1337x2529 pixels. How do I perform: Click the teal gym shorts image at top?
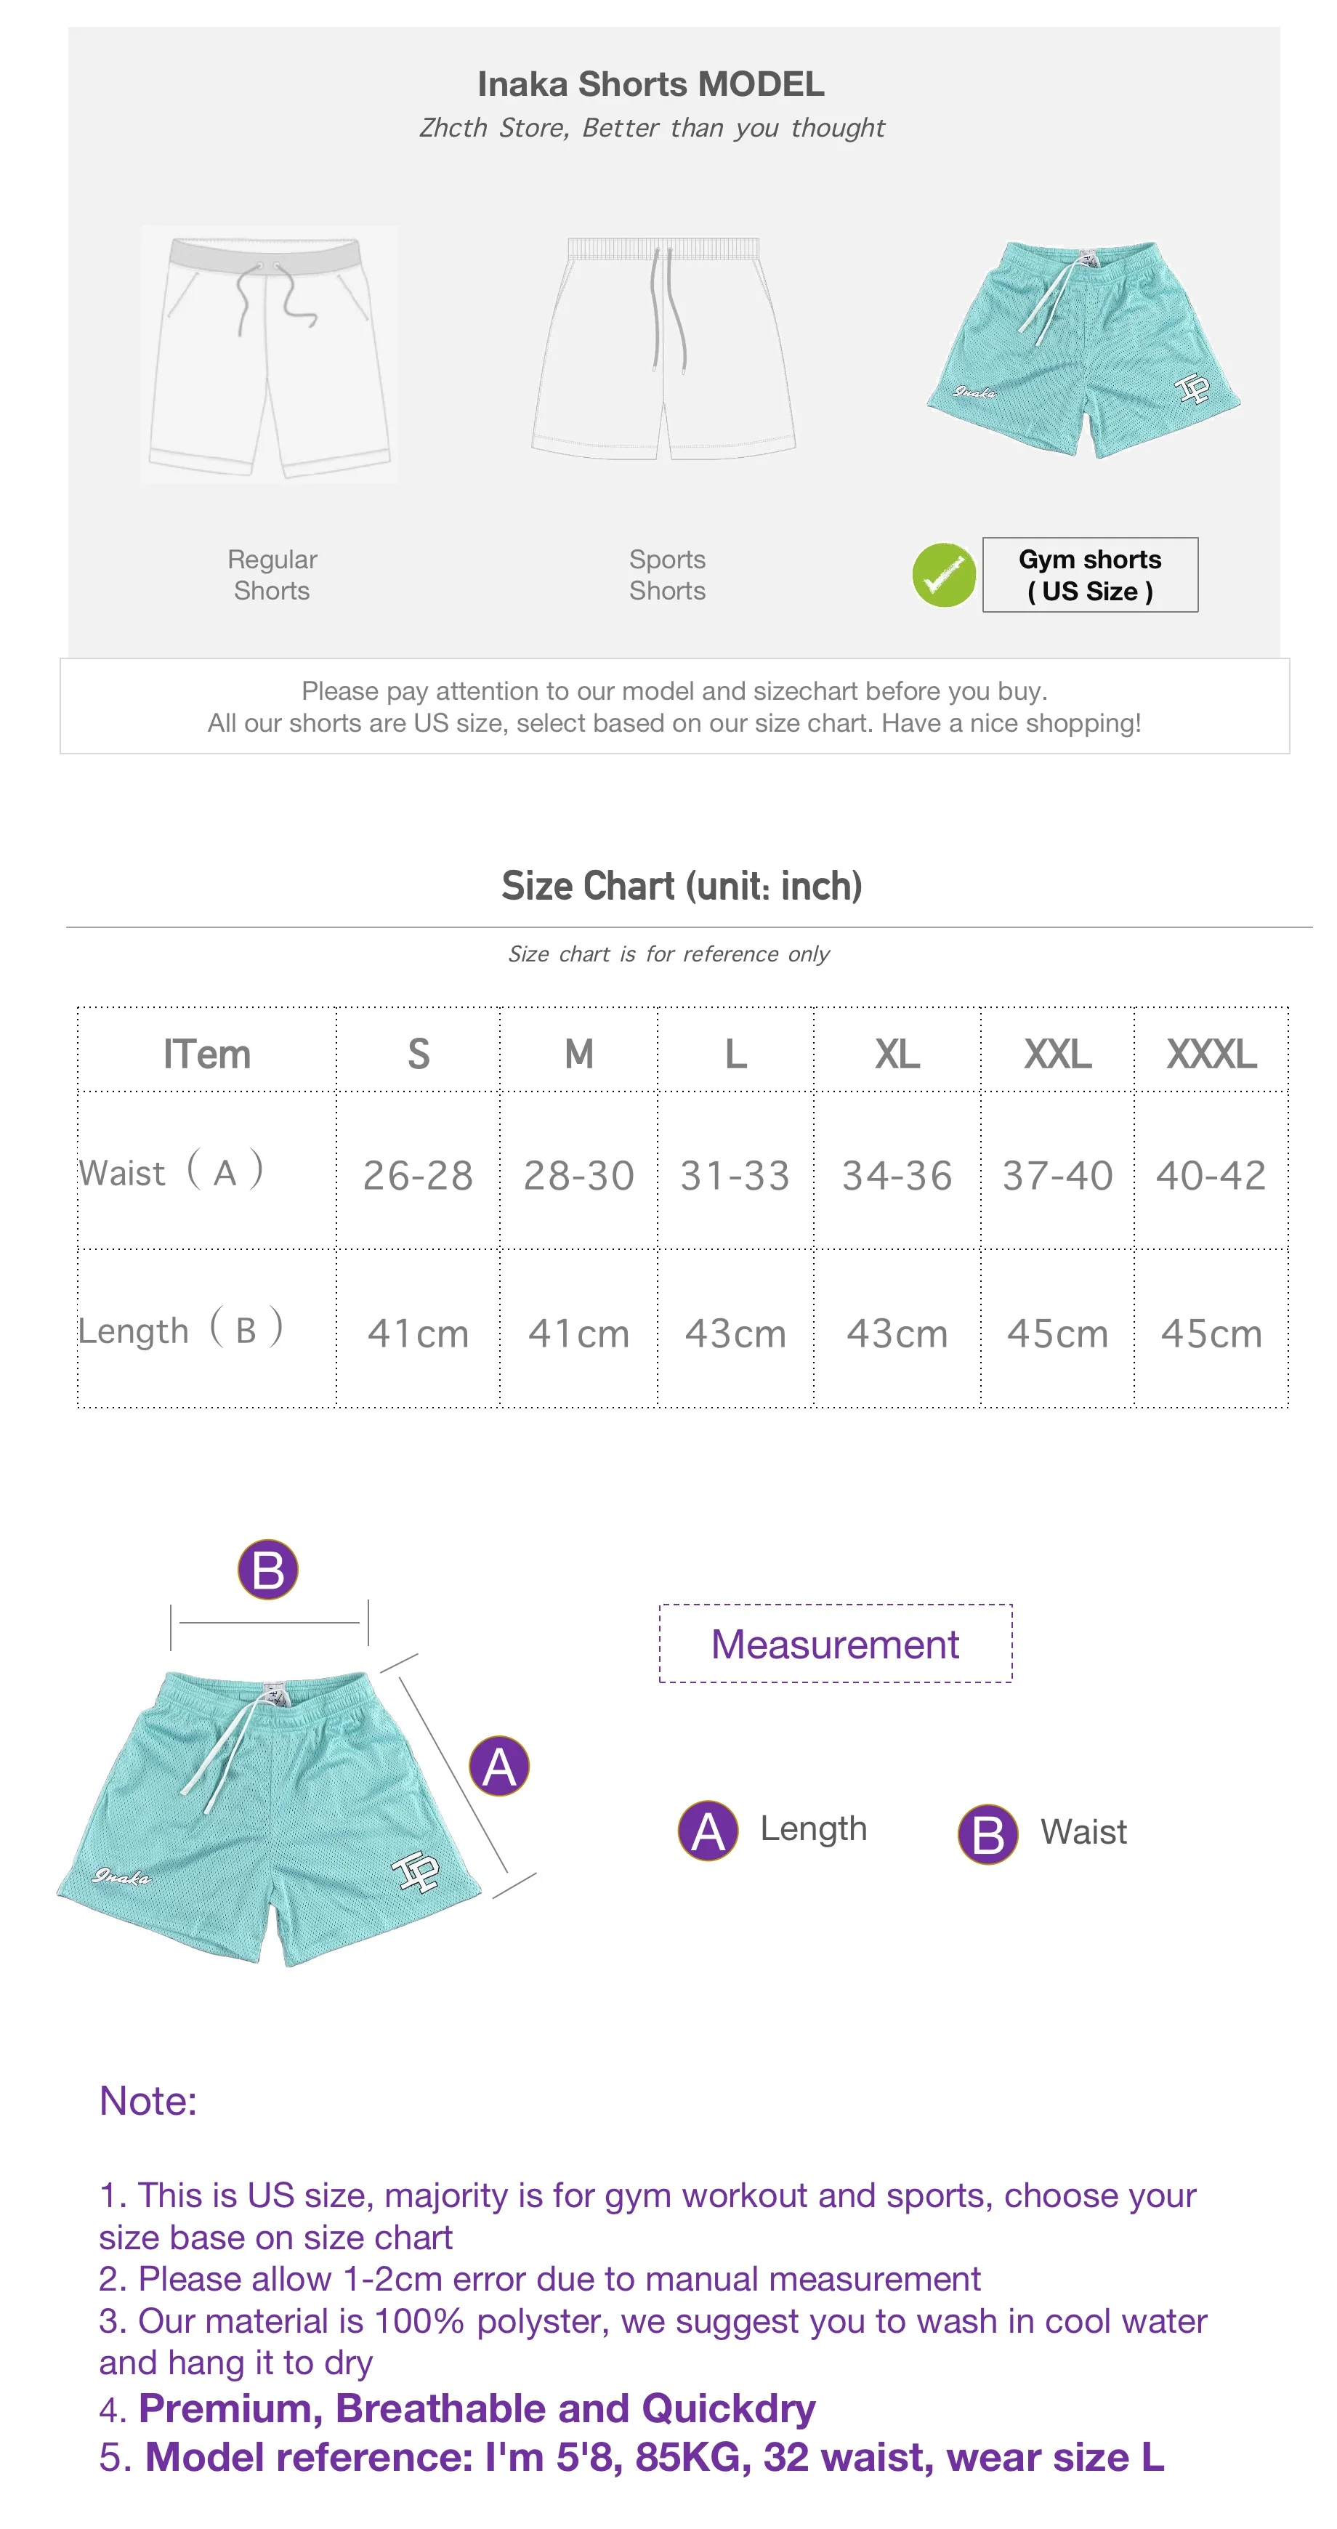click(x=1083, y=350)
